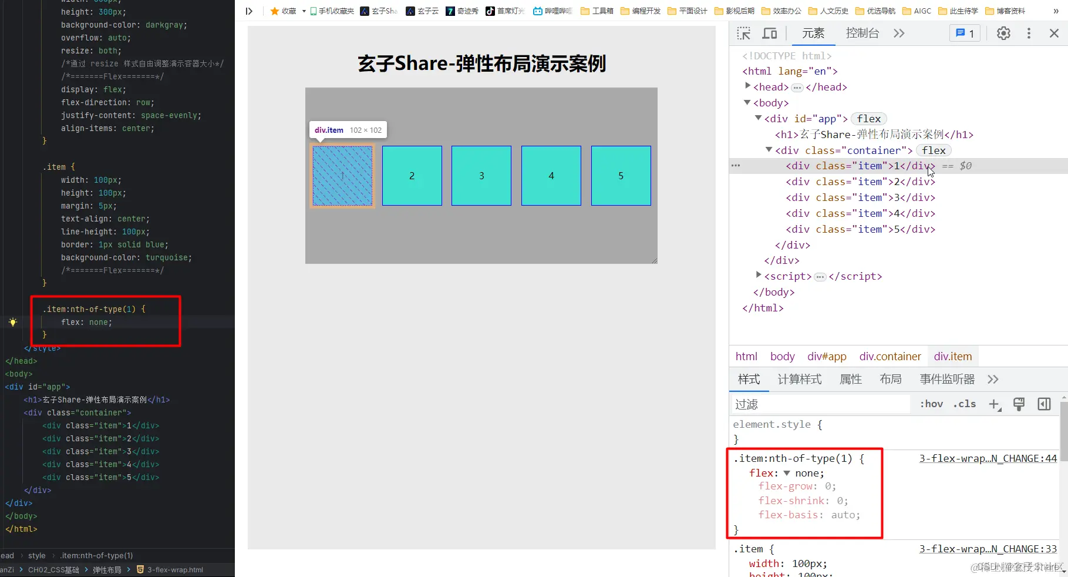Viewport: 1068px width, 577px height.
Task: Click the 收藏 star bookmark icon
Action: tap(274, 11)
